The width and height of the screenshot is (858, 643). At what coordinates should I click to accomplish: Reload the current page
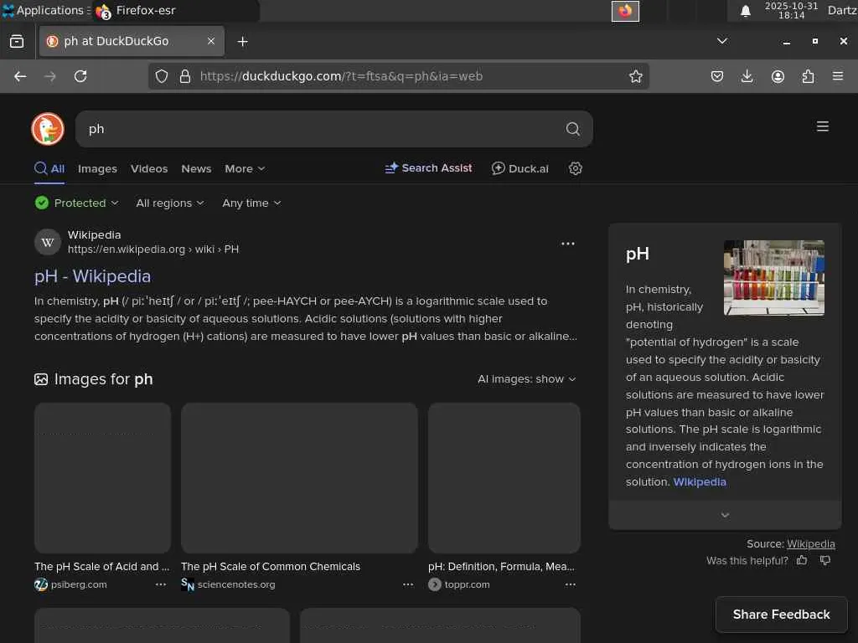(80, 76)
